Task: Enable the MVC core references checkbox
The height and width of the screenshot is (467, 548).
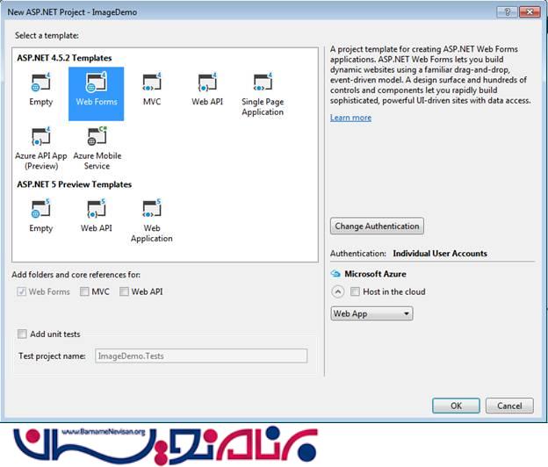Action: coord(84,291)
